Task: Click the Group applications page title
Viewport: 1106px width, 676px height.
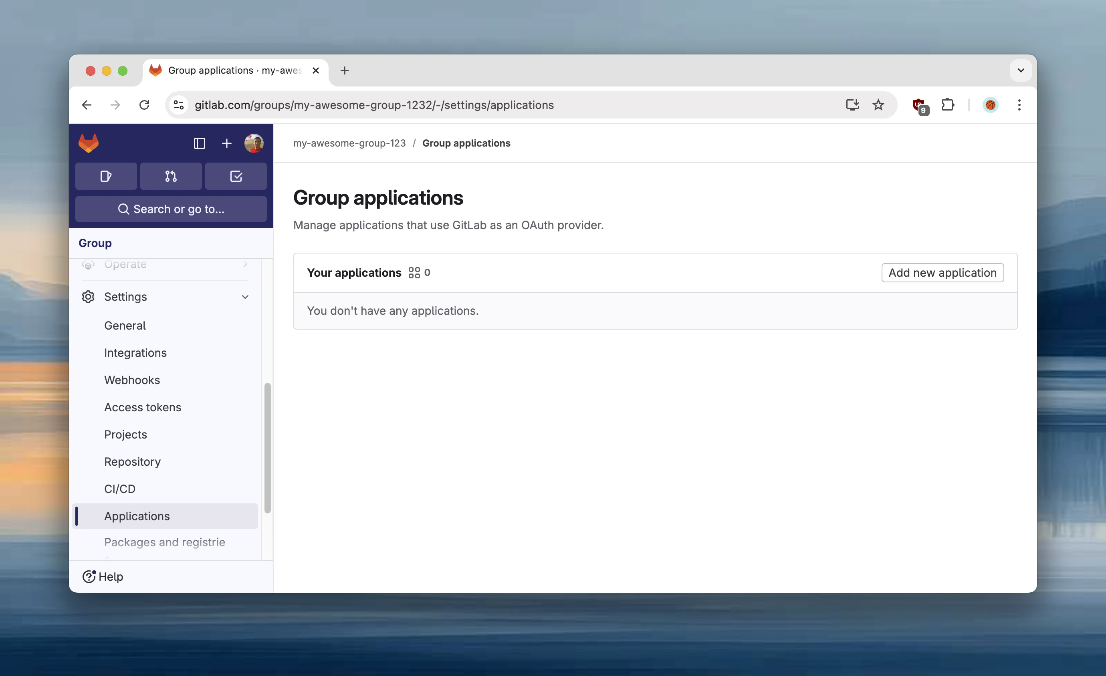Action: click(x=378, y=198)
